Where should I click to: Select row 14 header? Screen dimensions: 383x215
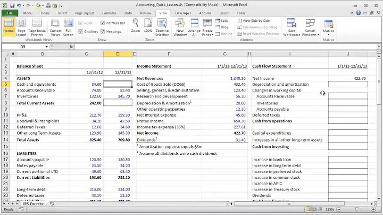click(x=6, y=140)
